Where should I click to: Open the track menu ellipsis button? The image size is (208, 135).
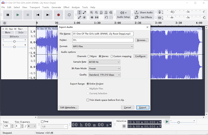(26, 29)
